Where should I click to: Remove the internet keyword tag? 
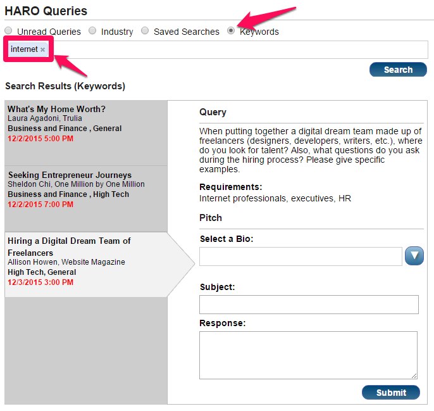[42, 49]
